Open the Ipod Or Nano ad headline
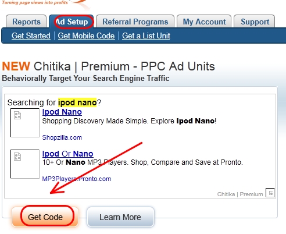 point(68,154)
